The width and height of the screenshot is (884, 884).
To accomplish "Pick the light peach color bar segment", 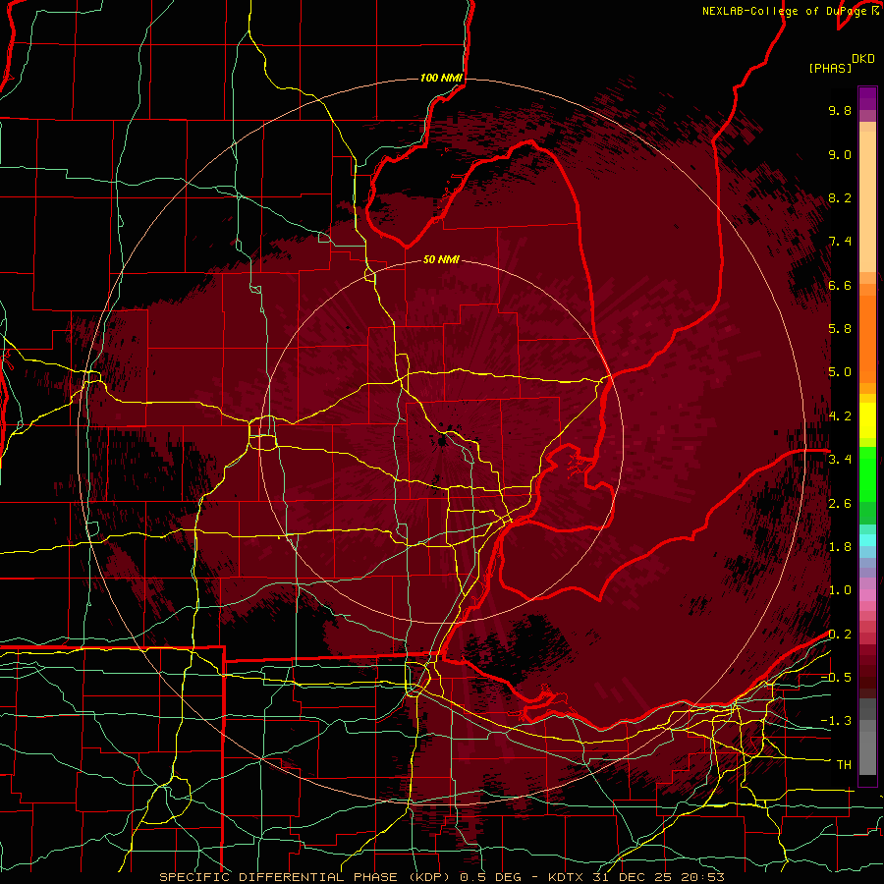I will click(867, 203).
